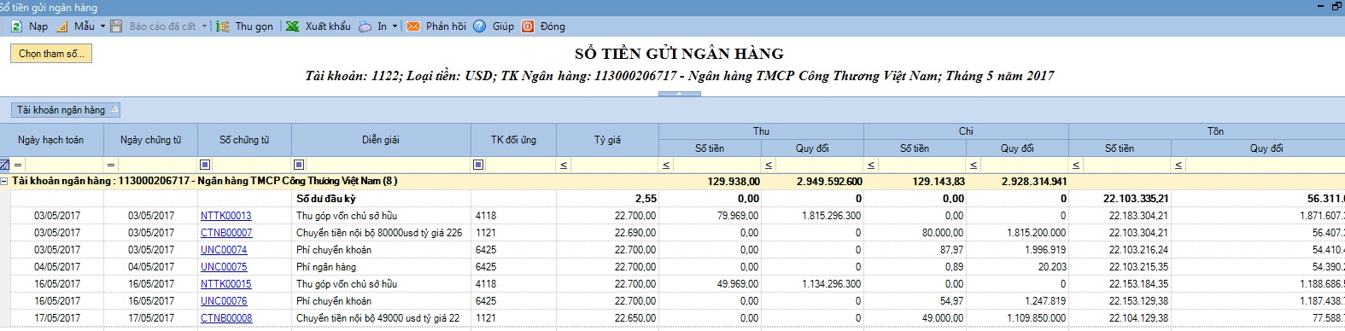The height and width of the screenshot is (331, 1345).
Task: Open the Báo cáo đã cất dropdown arrow
Action: click(205, 26)
